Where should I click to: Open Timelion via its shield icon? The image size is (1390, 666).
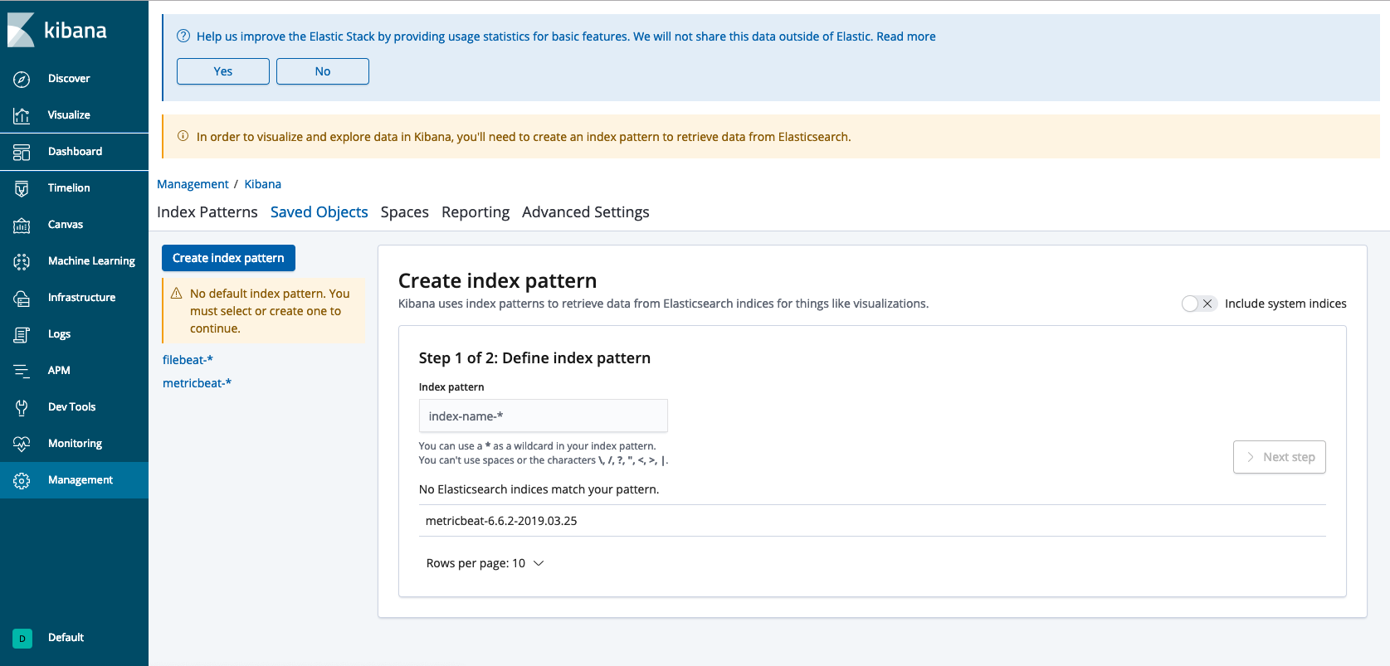tap(22, 188)
